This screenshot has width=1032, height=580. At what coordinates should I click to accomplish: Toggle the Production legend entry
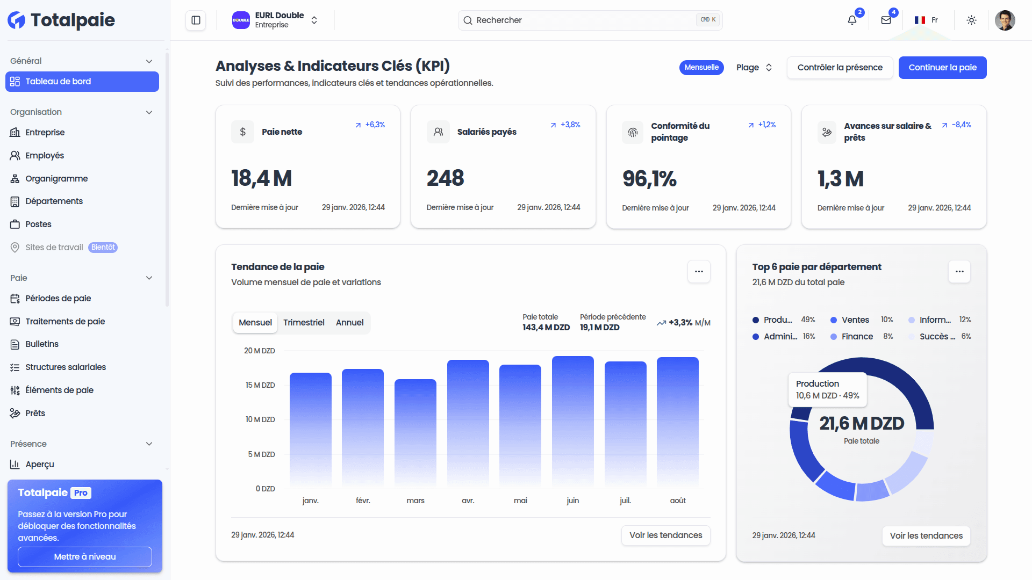pos(777,320)
